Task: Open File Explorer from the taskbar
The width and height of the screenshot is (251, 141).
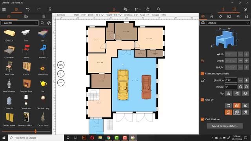Action: (100, 137)
